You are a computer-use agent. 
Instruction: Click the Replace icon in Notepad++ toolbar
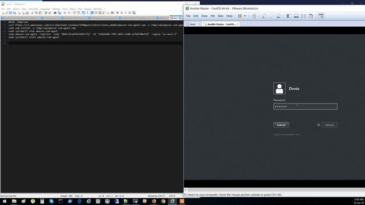[59, 13]
